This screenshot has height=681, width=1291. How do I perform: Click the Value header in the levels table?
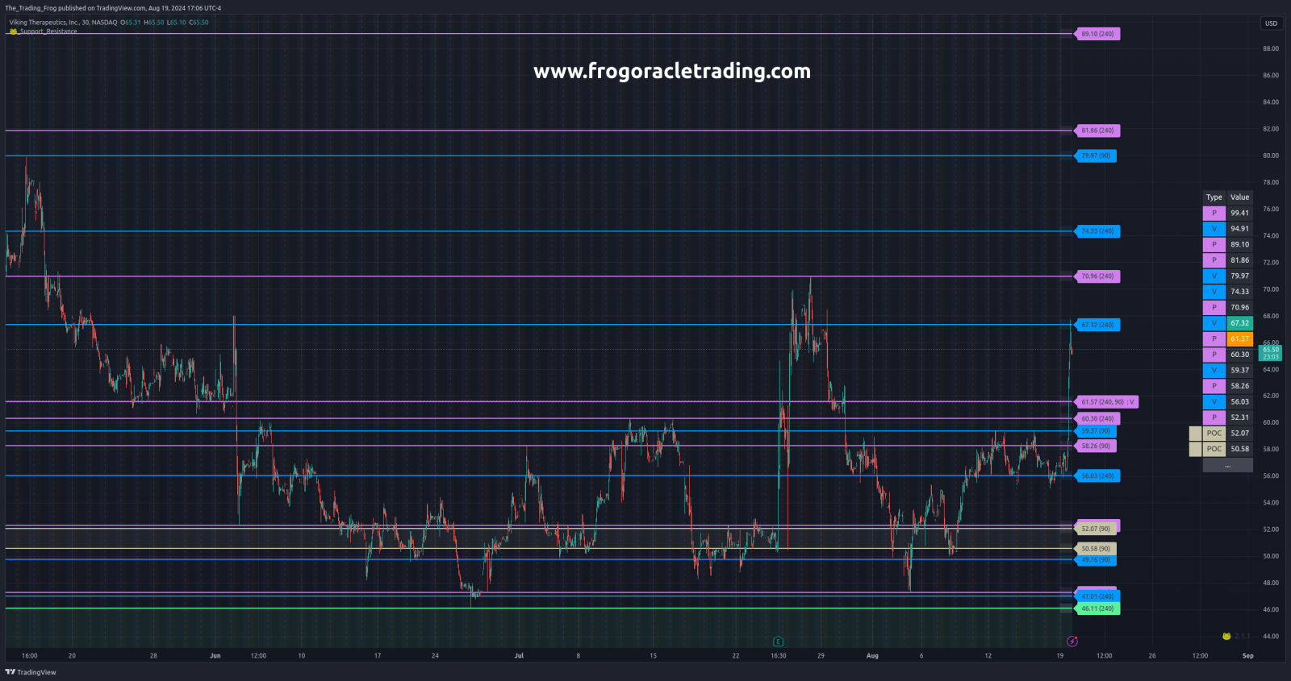[1239, 197]
